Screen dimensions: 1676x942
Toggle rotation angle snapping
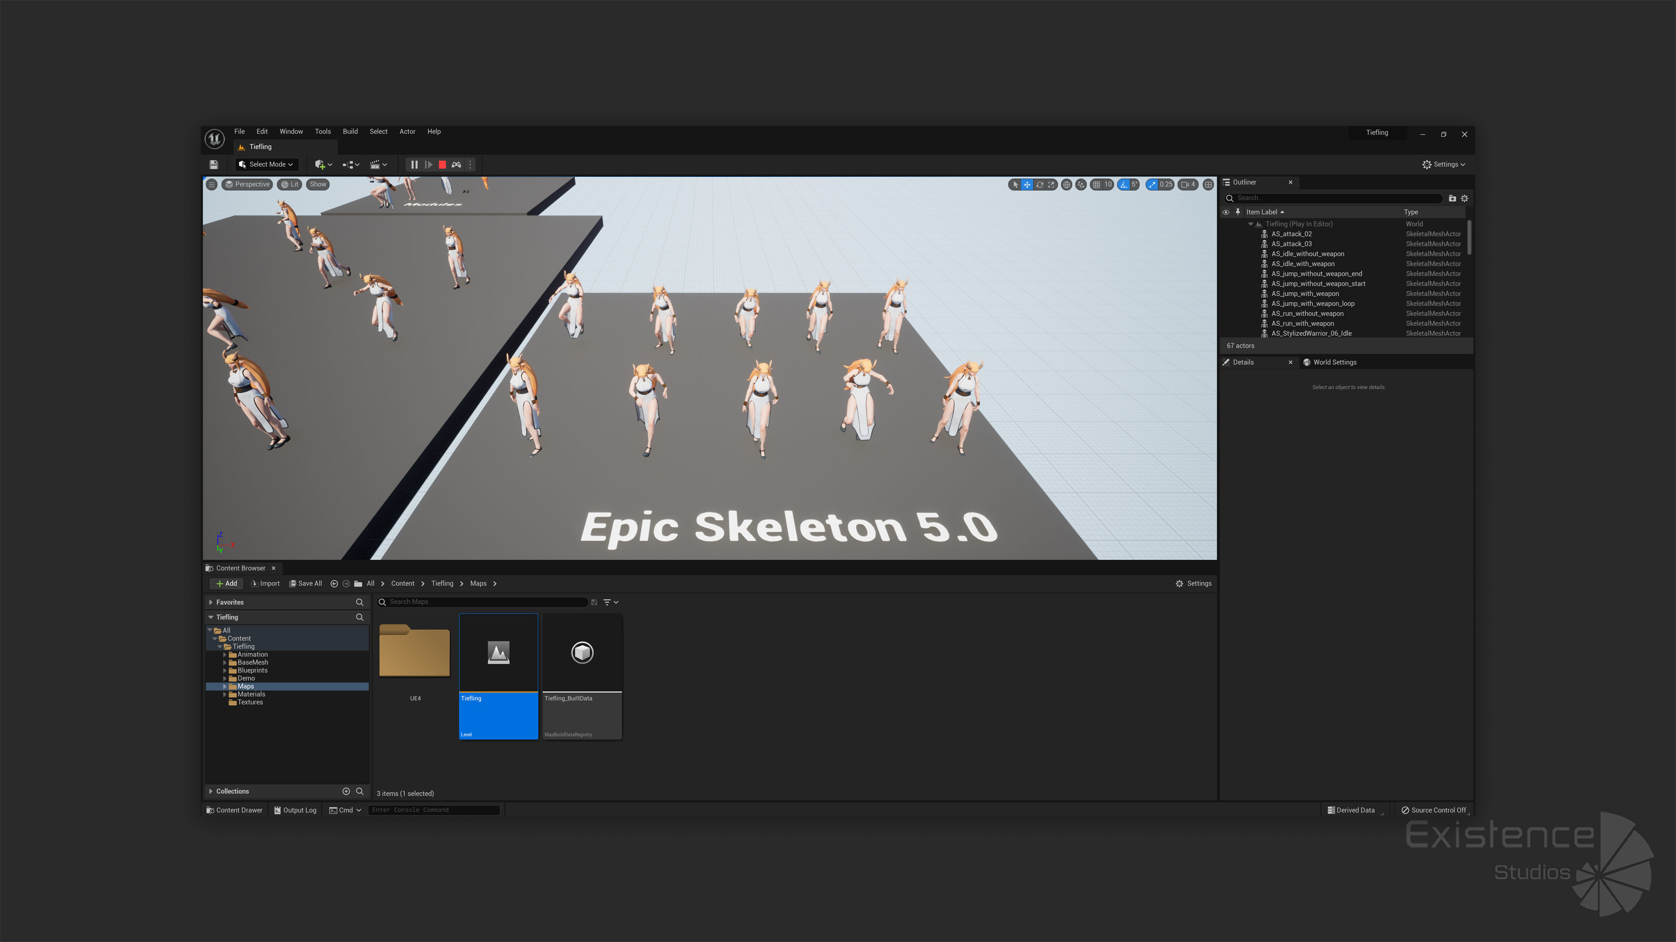coord(1123,184)
